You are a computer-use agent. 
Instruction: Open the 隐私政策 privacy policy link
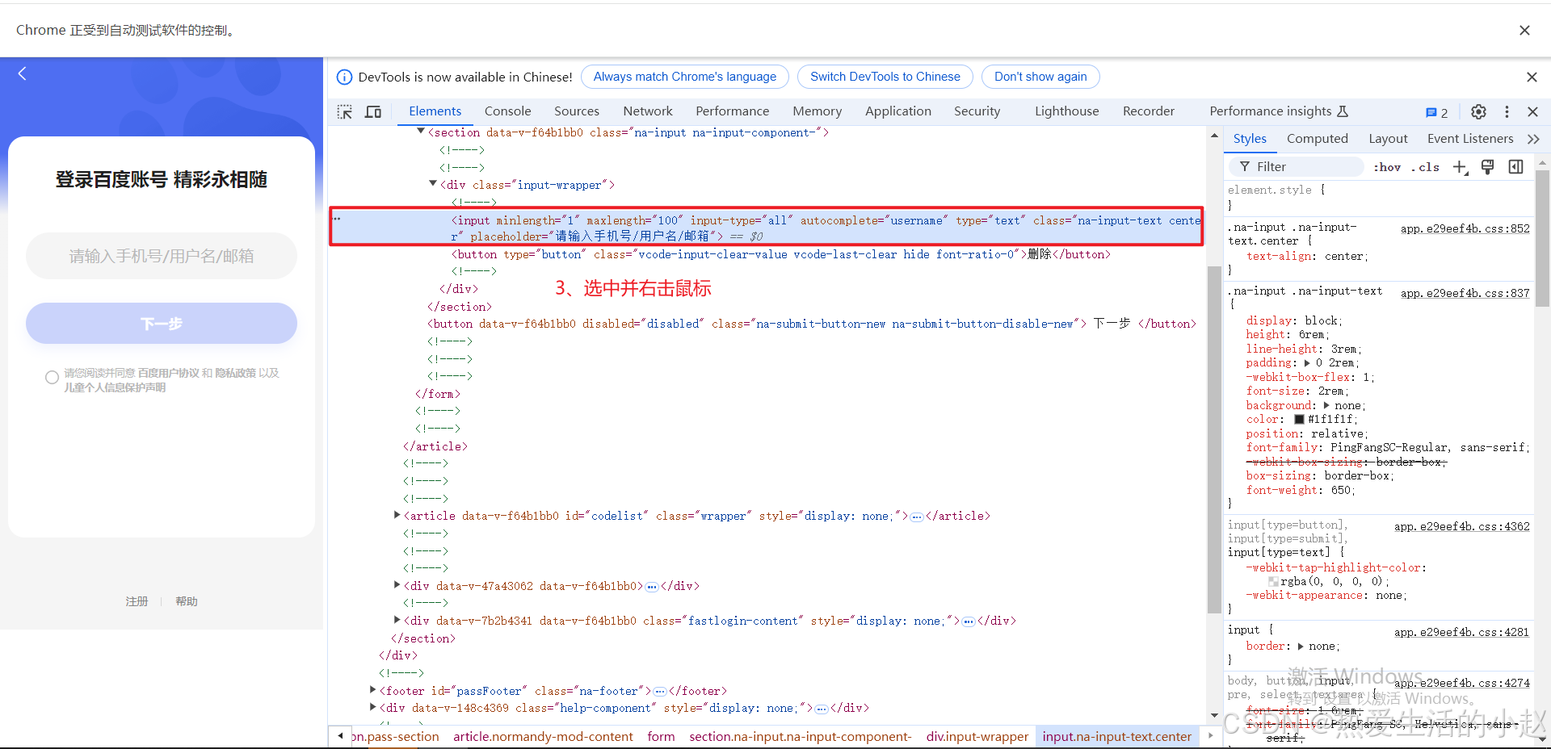235,373
